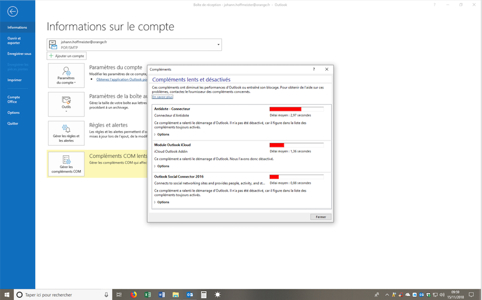The width and height of the screenshot is (482, 300).
Task: Open the Outils mailbox tools button
Action: tap(66, 104)
